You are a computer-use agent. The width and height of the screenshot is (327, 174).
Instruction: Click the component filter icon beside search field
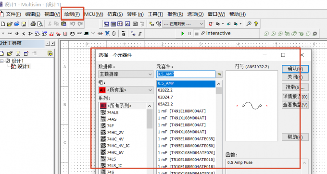click(219, 74)
